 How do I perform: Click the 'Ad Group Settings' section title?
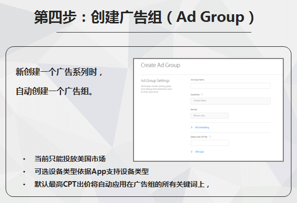click(155, 81)
